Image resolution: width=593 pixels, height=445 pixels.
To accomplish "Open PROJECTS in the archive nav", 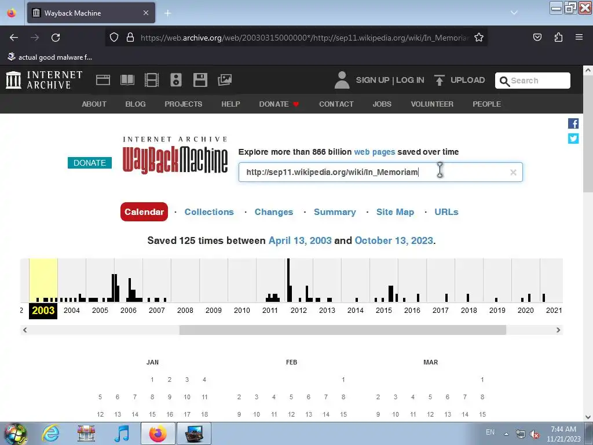I will coord(184,104).
